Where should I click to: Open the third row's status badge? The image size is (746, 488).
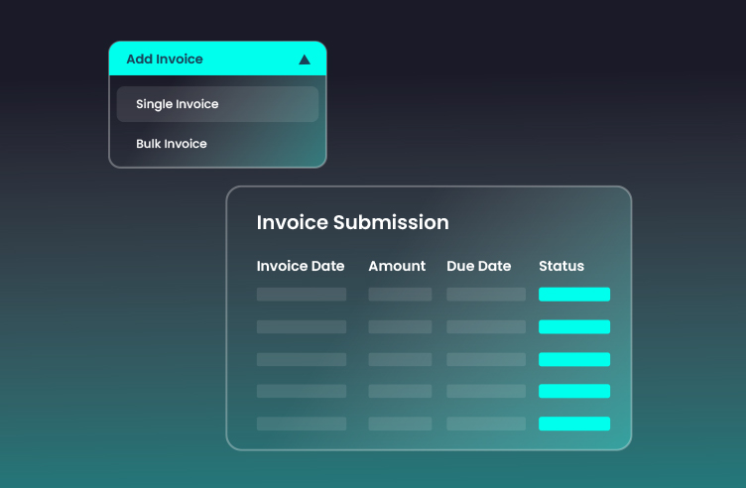pos(573,359)
